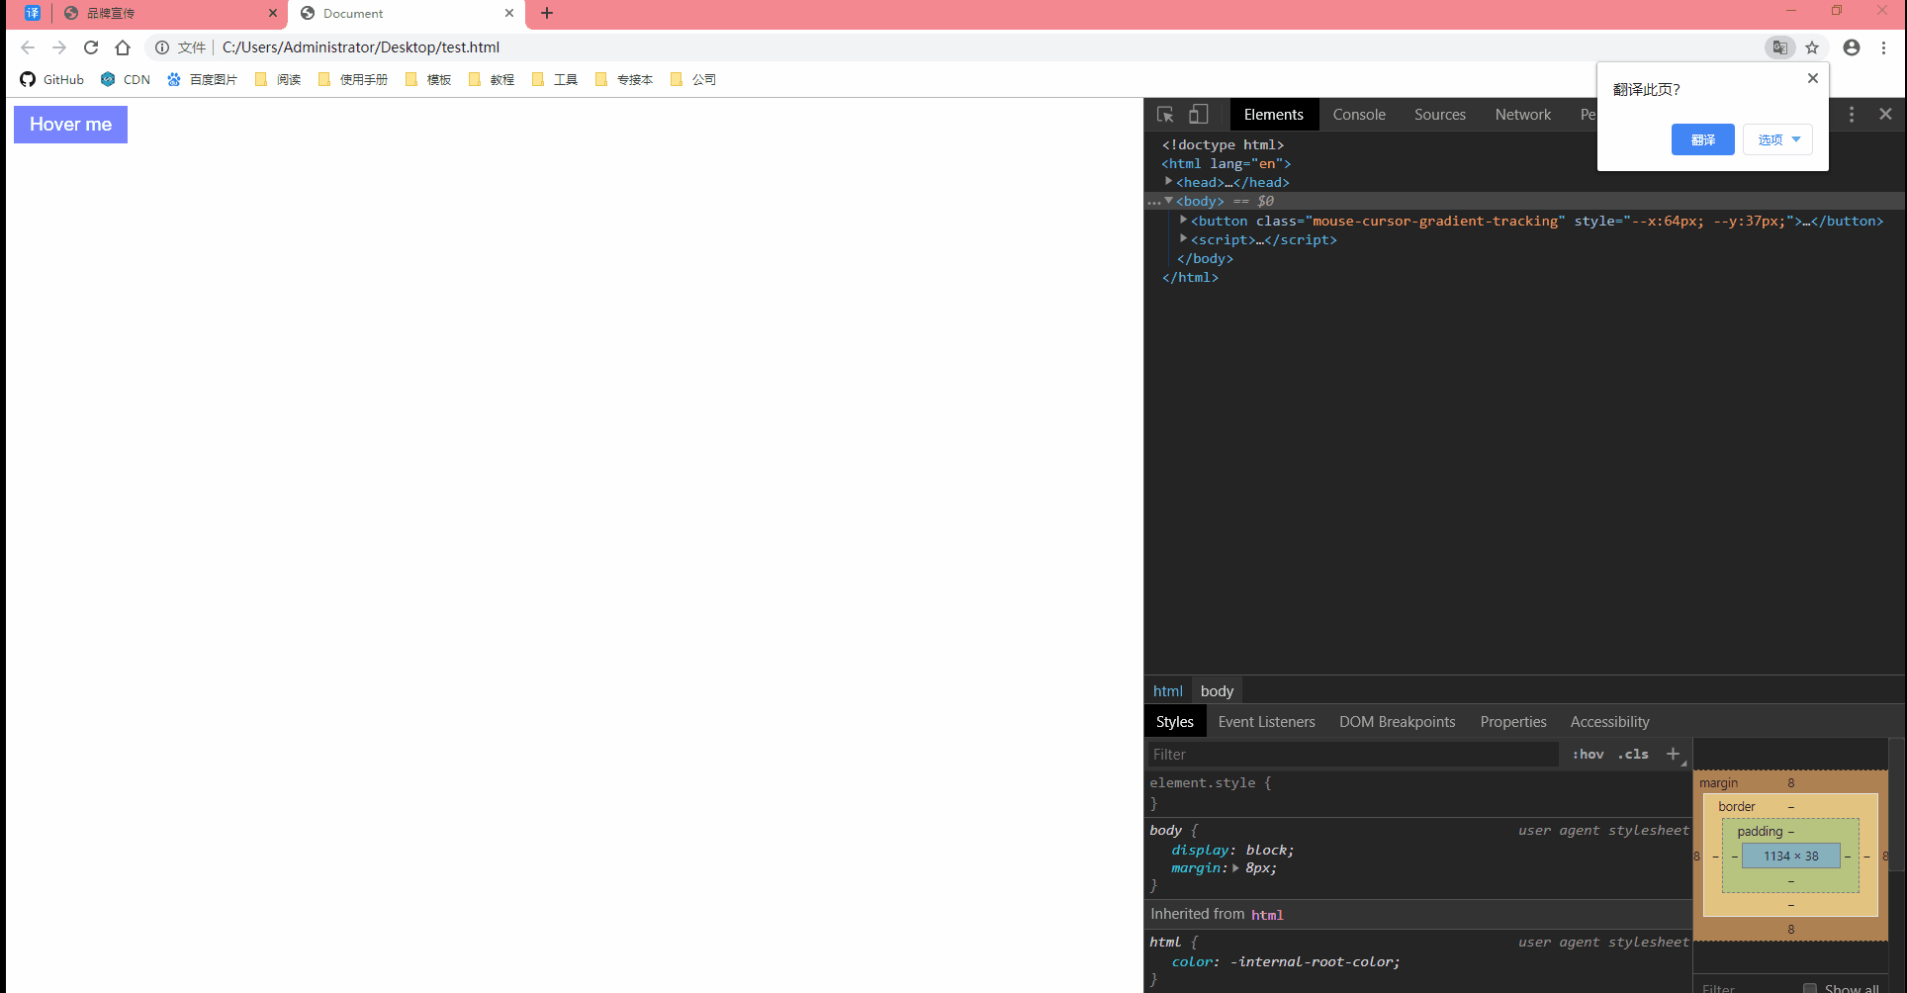Open the 阅读 bookmark folder
The image size is (1907, 993).
pyautogui.click(x=278, y=79)
